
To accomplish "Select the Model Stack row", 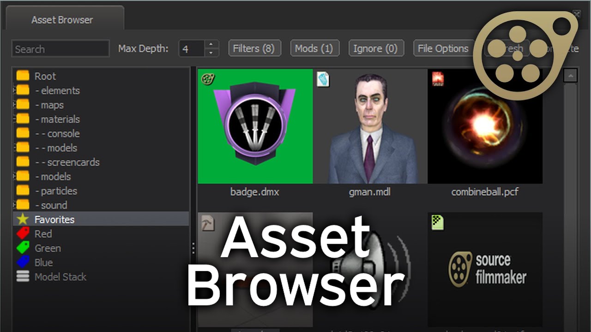I will coord(101,277).
